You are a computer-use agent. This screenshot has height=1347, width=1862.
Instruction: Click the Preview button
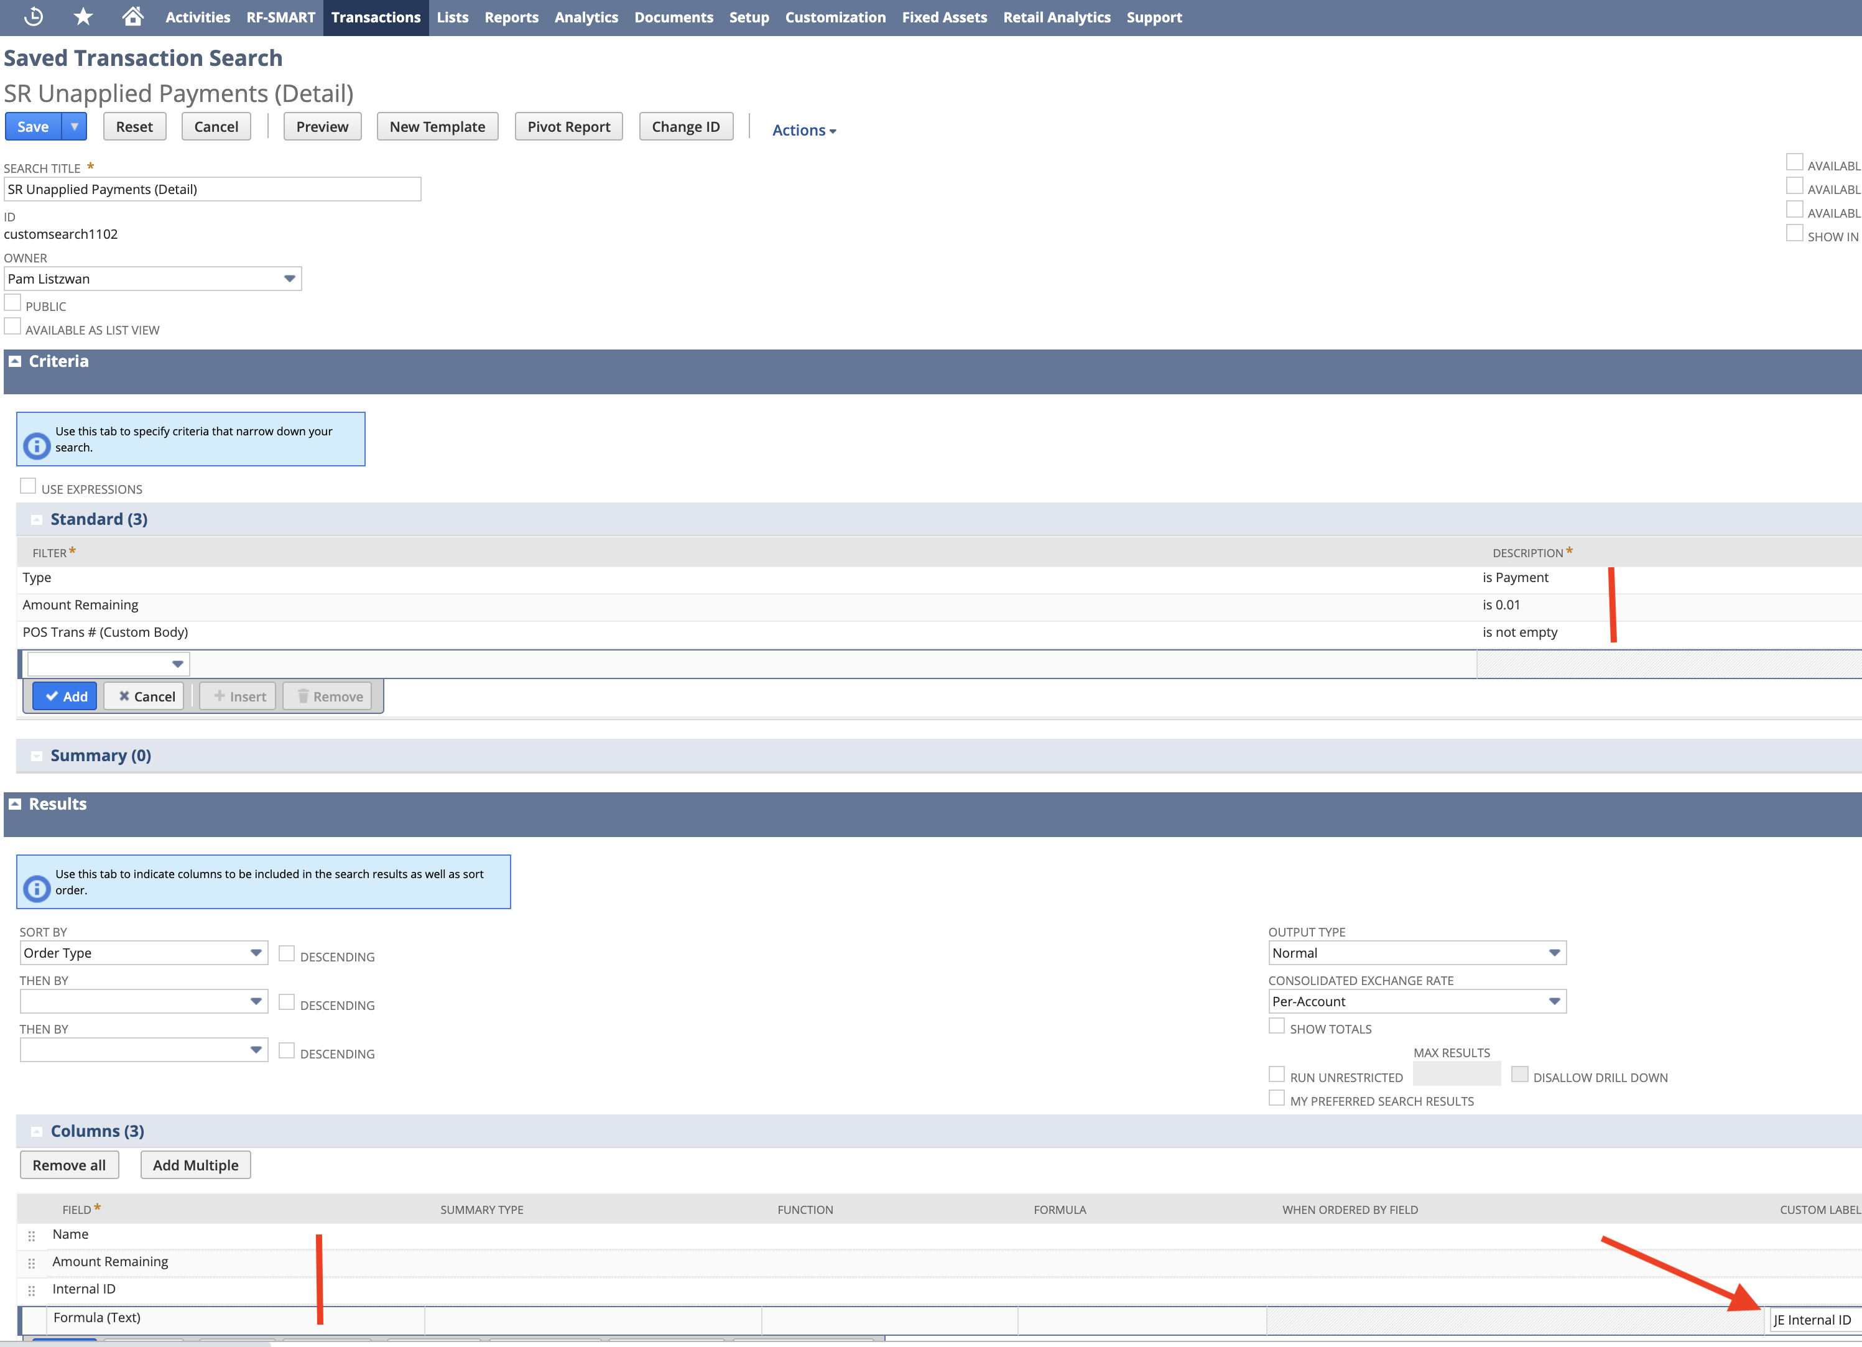click(322, 126)
